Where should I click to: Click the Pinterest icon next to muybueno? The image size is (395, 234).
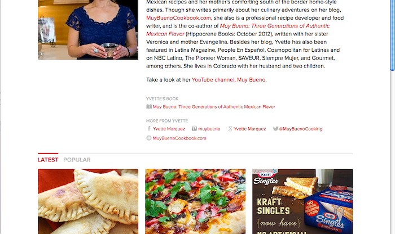click(194, 129)
